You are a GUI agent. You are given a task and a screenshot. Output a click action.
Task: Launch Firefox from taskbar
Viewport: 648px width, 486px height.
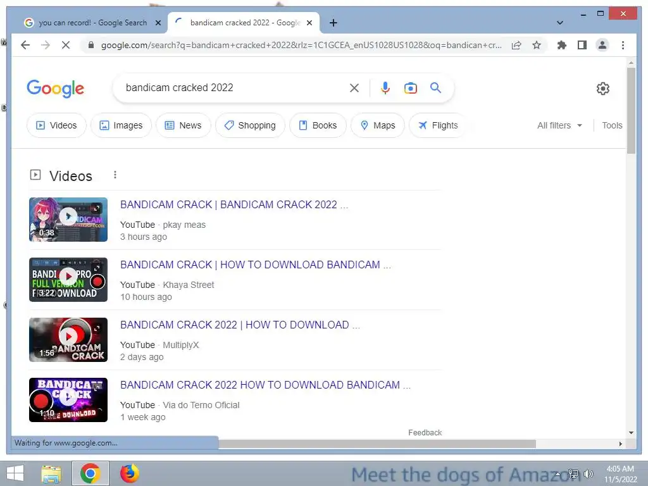click(129, 473)
